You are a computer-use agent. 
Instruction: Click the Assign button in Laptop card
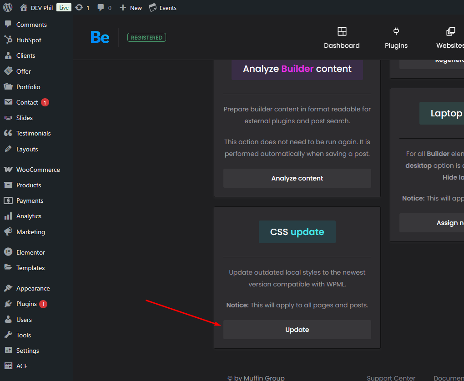click(432, 223)
